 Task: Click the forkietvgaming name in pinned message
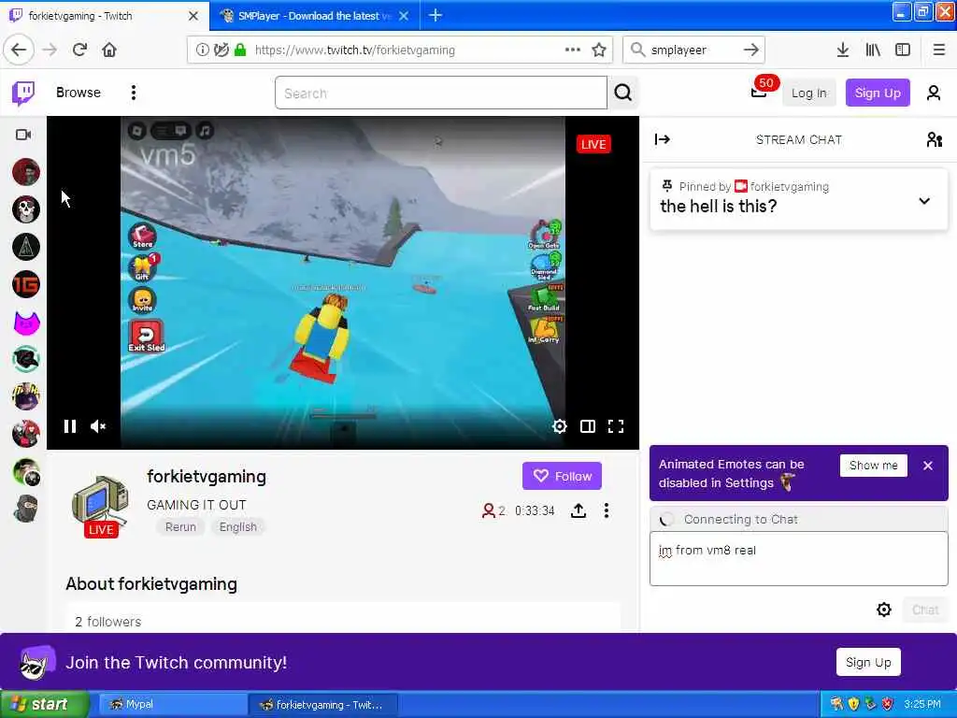(x=789, y=187)
